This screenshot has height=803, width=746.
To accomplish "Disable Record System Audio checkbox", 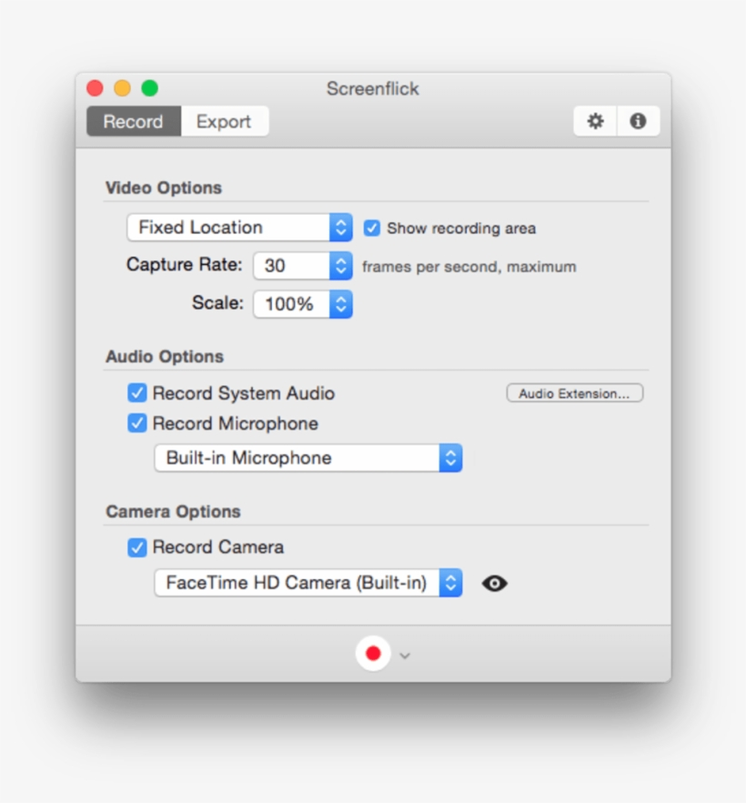I will pos(137,393).
